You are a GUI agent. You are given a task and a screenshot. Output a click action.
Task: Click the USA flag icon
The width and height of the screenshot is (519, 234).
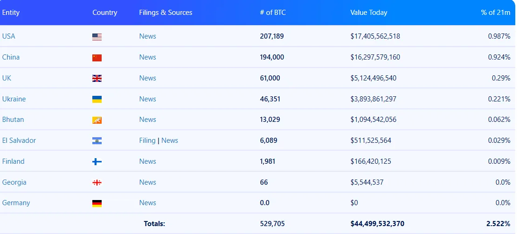[x=97, y=37]
